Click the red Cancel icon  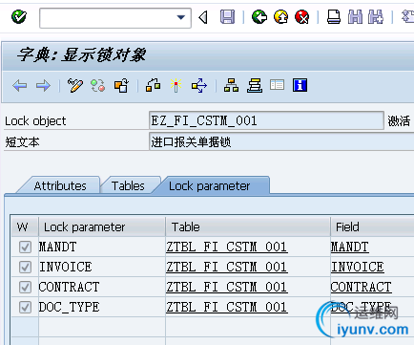(x=301, y=17)
